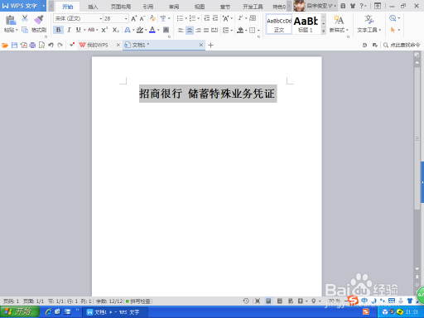
Task: Apply distributed alignment
Action: coord(214,30)
